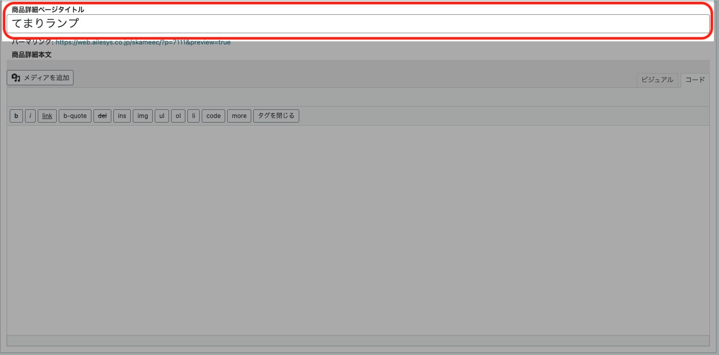
Task: Click the media icon in Add Media button
Action: [x=16, y=78]
